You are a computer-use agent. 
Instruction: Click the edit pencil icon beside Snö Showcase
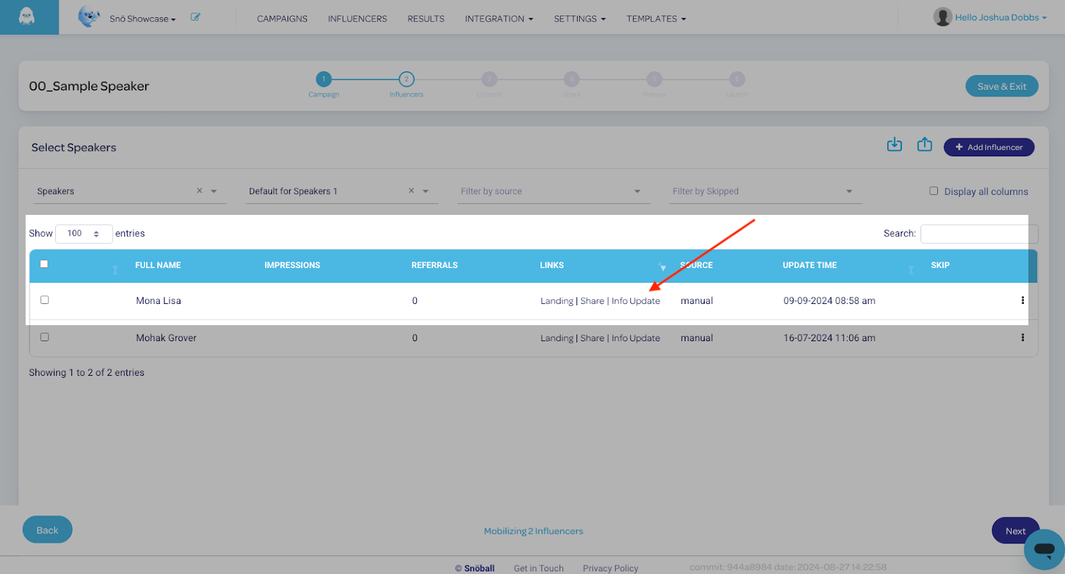[x=195, y=17]
